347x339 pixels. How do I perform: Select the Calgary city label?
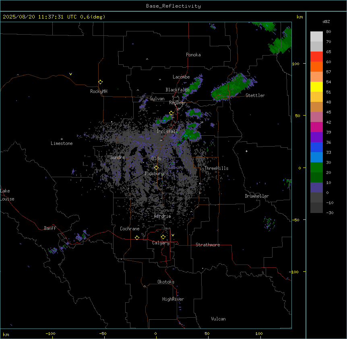tap(161, 243)
